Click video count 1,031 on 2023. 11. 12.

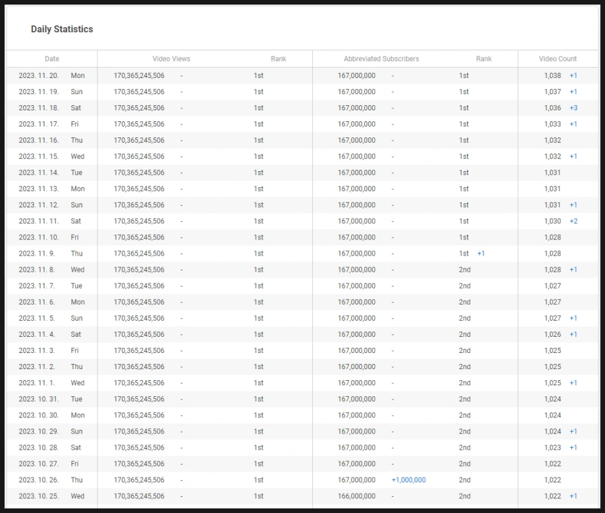click(553, 205)
